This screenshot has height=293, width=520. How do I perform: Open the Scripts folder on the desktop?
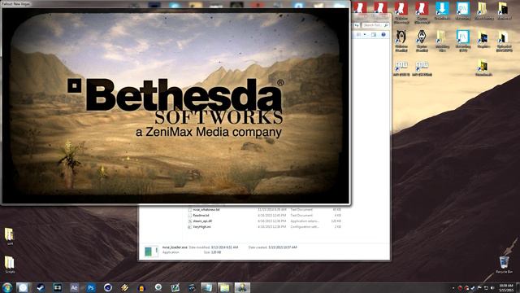10,265
